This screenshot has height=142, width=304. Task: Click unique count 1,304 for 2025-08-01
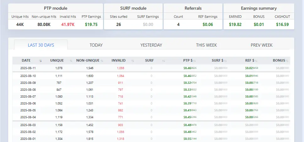coord(59,139)
